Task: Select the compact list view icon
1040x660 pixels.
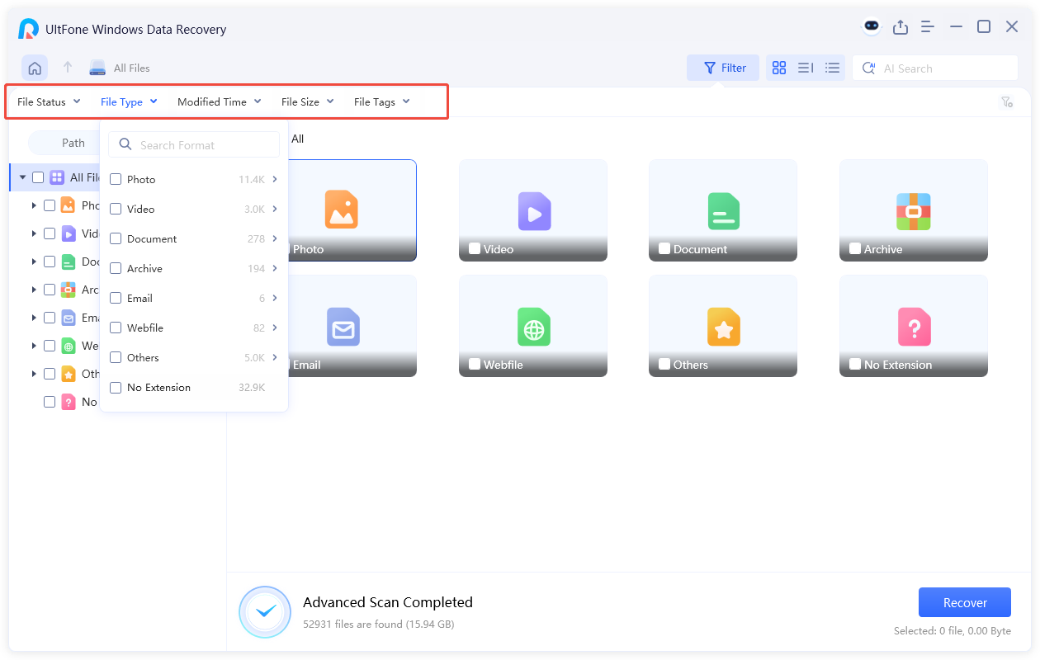Action: coord(832,68)
